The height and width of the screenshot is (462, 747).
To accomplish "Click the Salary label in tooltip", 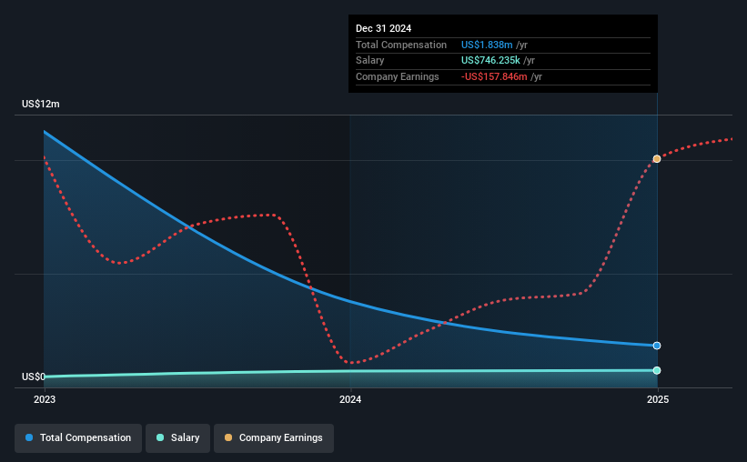I will (x=370, y=61).
